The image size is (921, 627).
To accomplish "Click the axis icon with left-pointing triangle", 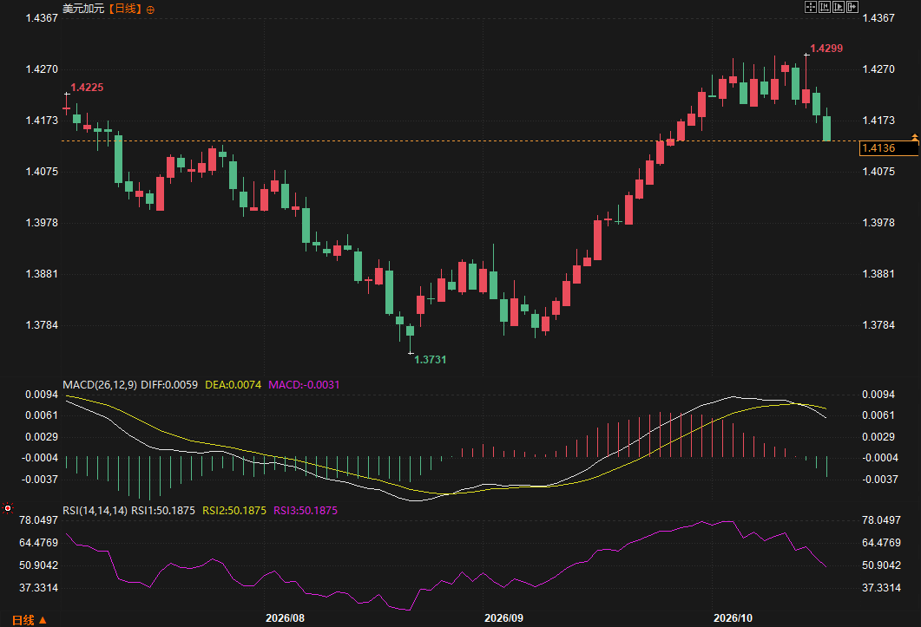I will click(x=825, y=7).
